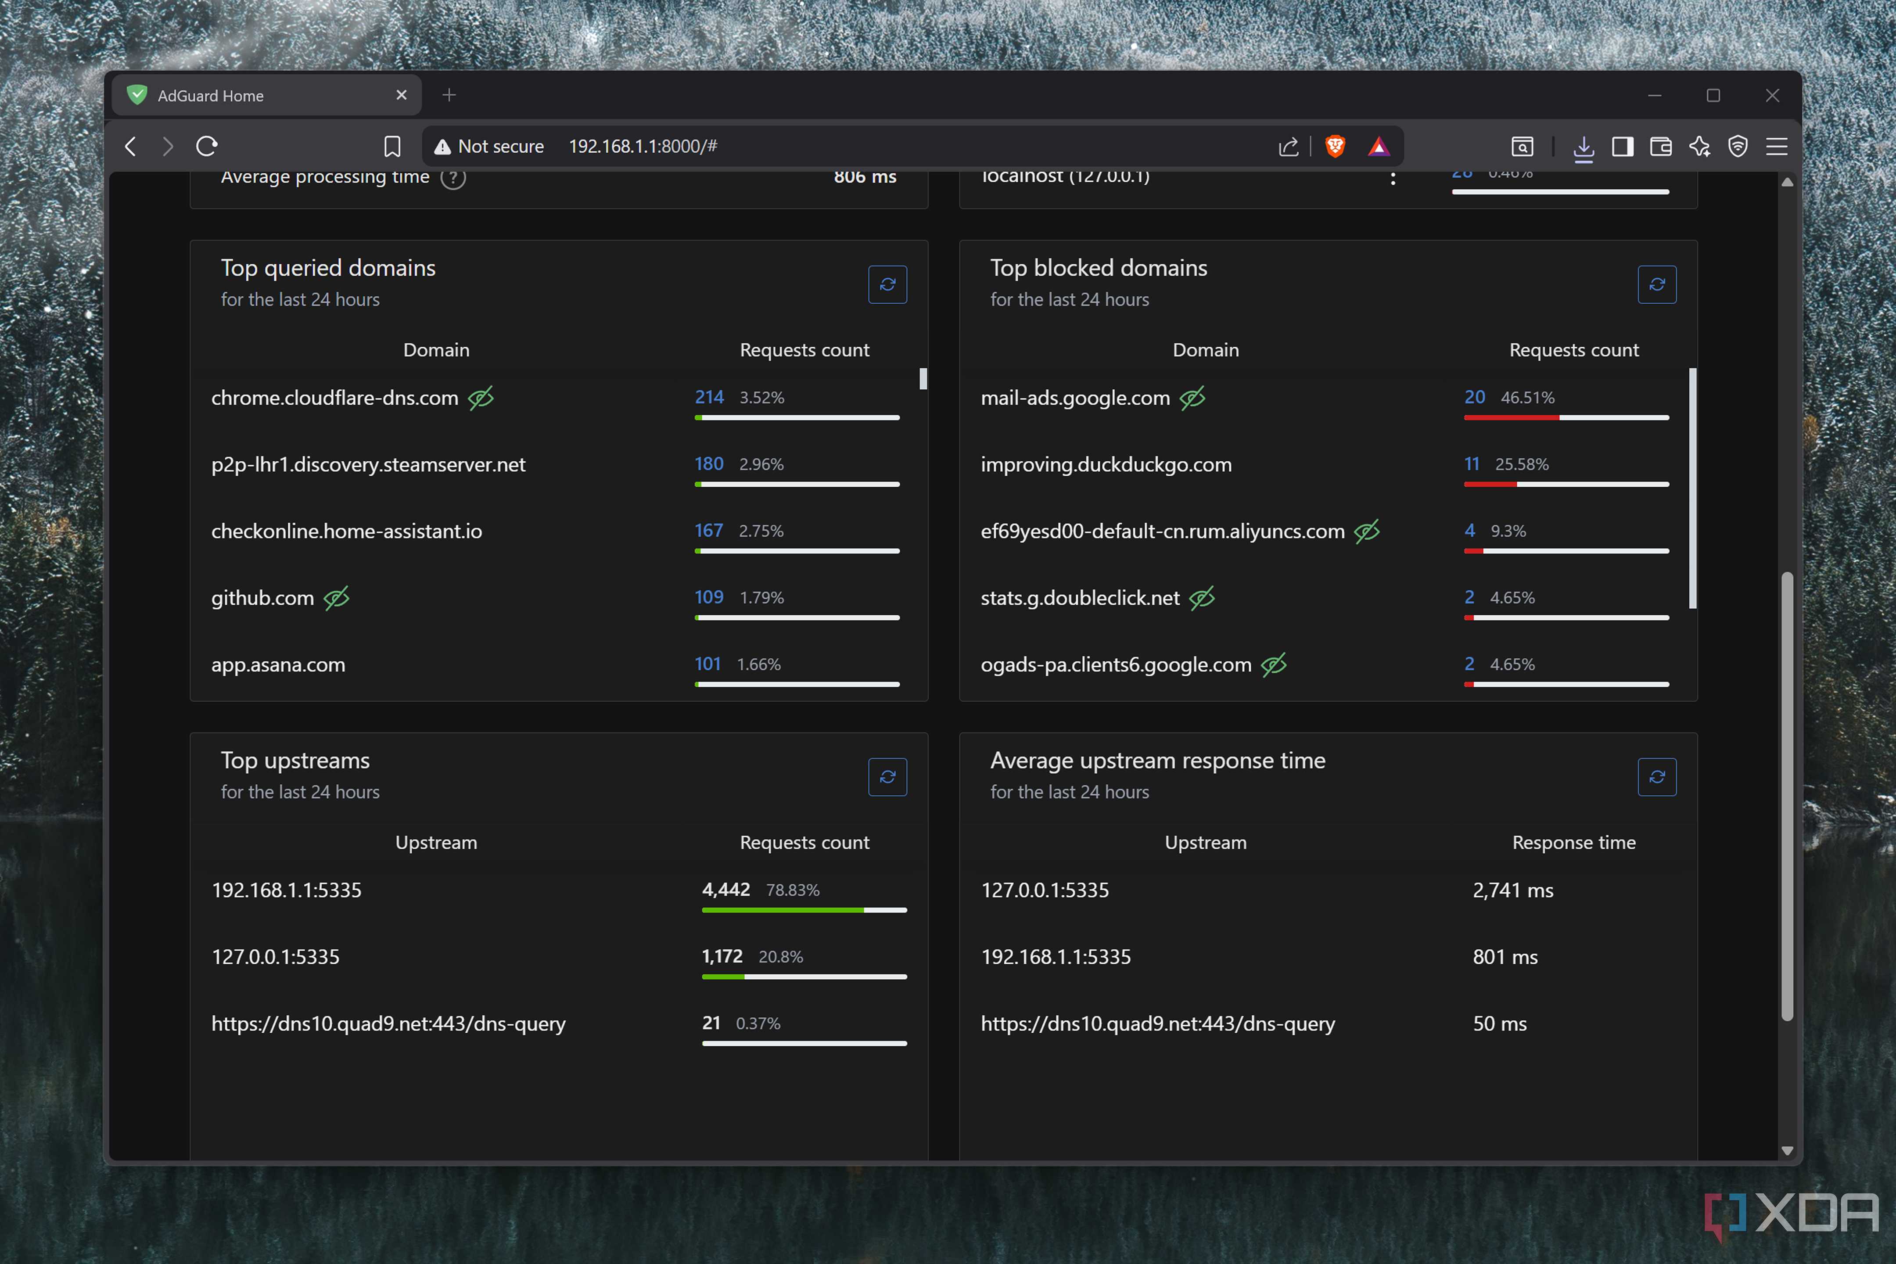Select the AdGuard Home browser tab
The height and width of the screenshot is (1264, 1896).
click(266, 95)
